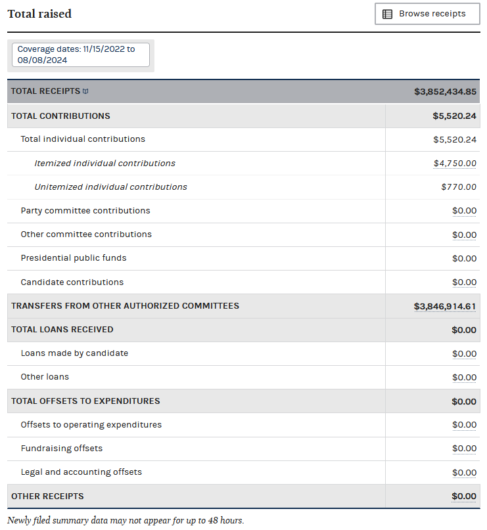This screenshot has width=487, height=530.
Task: Click the Total raised heading
Action: (39, 14)
